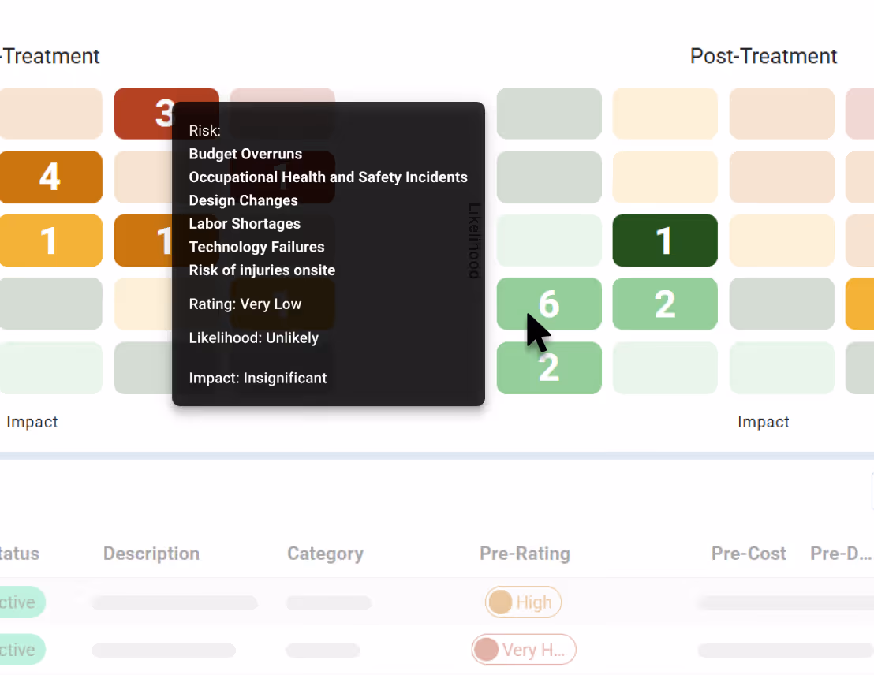
Task: Sort the table by the Category column
Action: (x=325, y=554)
